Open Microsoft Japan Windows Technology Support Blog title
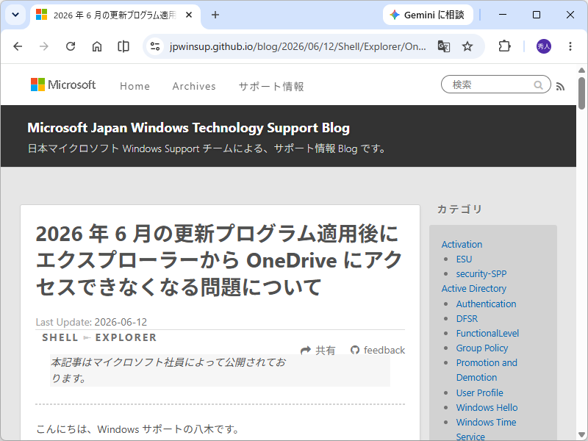This screenshot has height=441, width=588. pyautogui.click(x=189, y=128)
